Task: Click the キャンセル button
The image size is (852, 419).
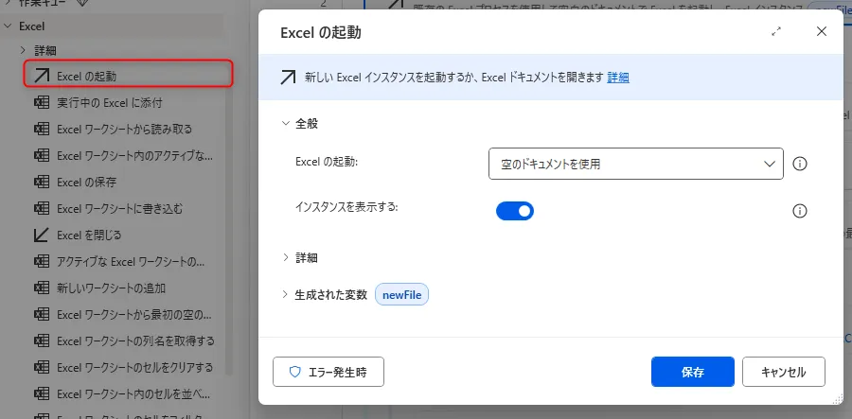Action: (783, 372)
